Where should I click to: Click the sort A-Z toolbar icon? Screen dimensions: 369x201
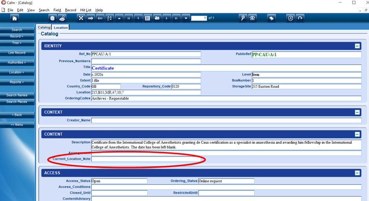click(110, 18)
